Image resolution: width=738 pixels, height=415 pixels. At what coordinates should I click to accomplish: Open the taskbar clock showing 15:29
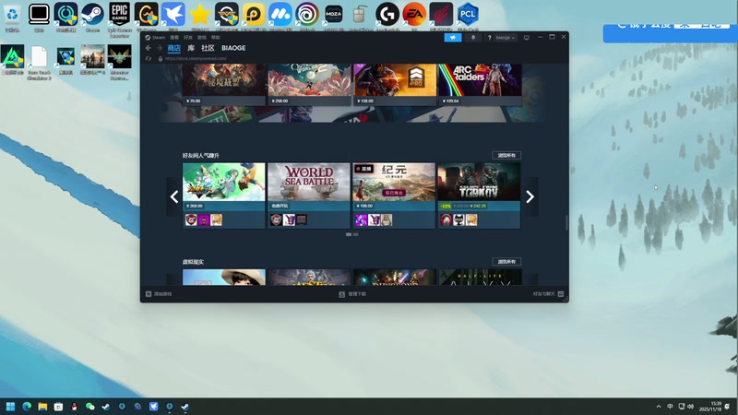click(710, 407)
